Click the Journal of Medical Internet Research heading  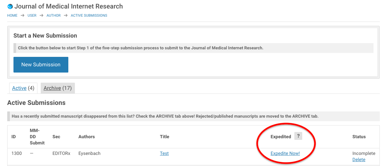(69, 7)
